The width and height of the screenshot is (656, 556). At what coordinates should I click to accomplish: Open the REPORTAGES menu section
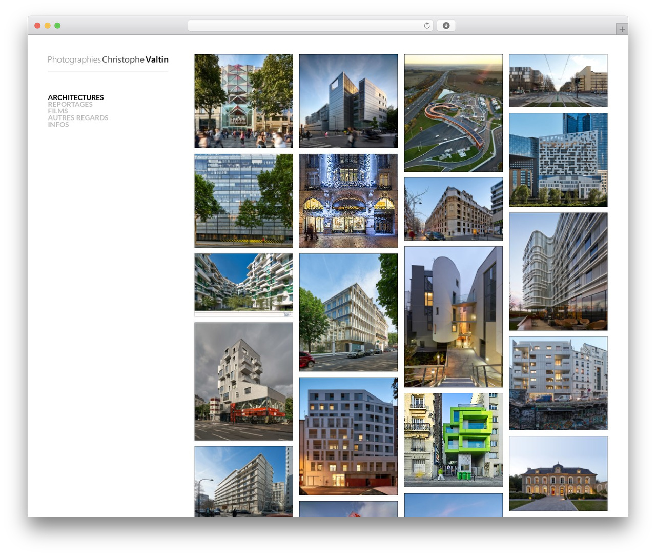point(70,104)
